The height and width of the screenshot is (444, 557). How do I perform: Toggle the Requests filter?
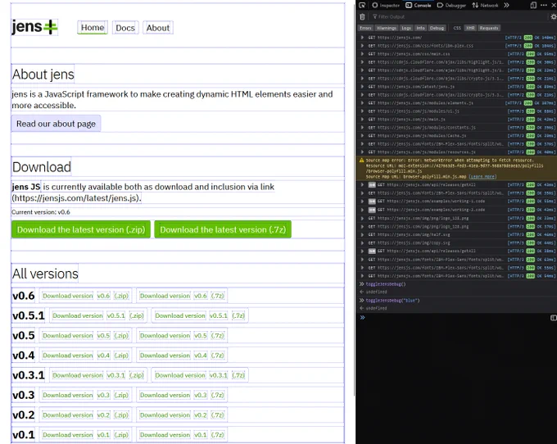489,28
